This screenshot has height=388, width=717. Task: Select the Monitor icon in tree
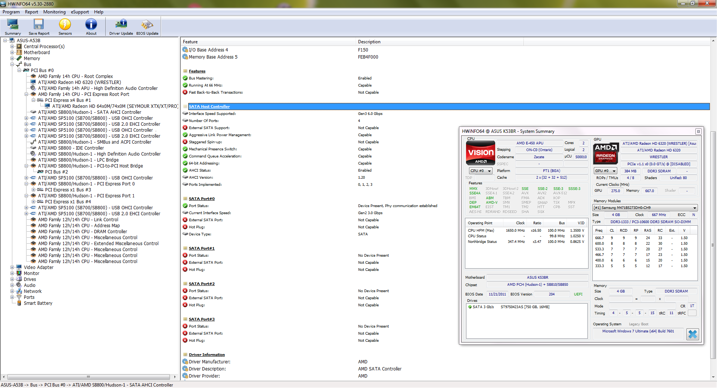(19, 273)
